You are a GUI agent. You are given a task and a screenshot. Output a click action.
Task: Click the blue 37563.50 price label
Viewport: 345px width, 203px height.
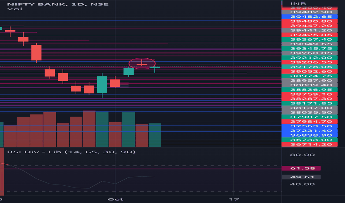pos(309,126)
